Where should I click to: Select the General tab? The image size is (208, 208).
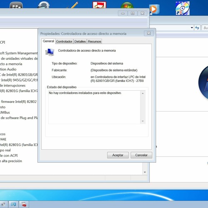48,41
